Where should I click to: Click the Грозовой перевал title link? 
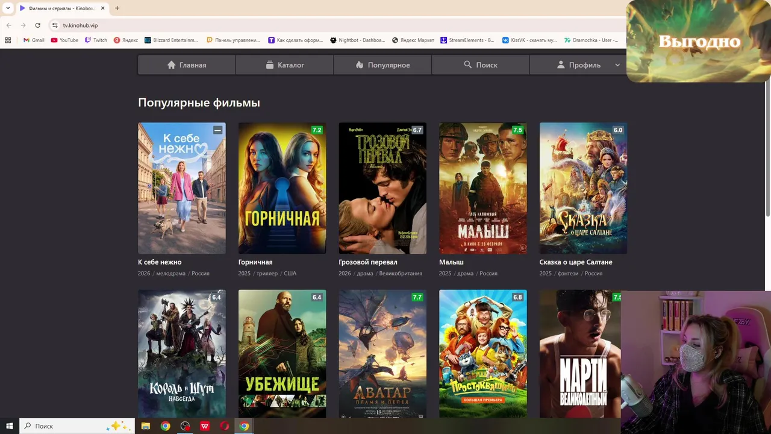368,262
